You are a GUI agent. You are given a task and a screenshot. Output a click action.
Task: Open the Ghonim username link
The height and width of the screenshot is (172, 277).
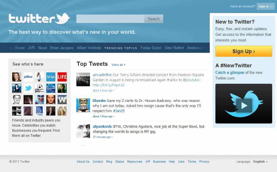99,101
